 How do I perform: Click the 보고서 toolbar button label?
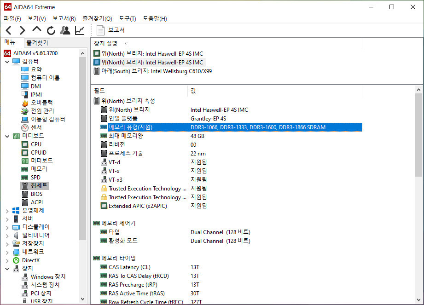coord(116,30)
